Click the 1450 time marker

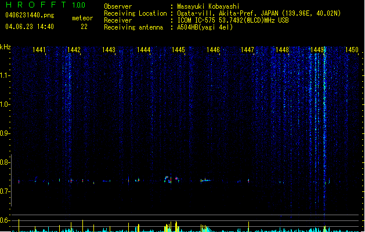coord(352,50)
